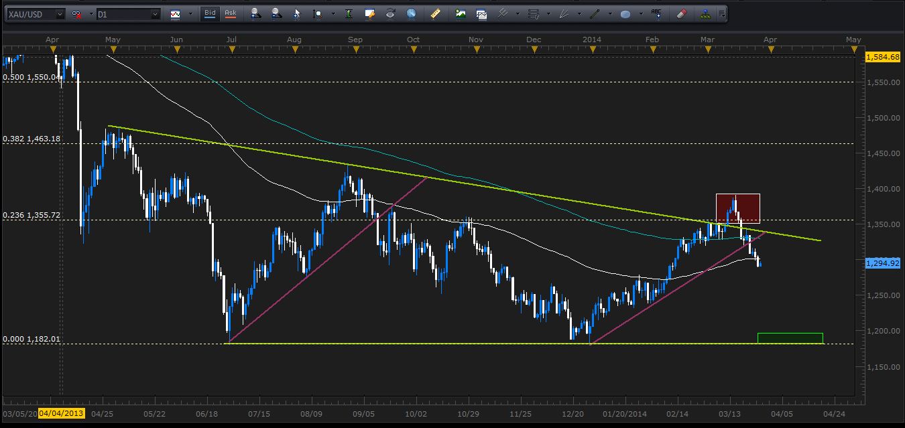Select the eraser delete tool

[681, 13]
